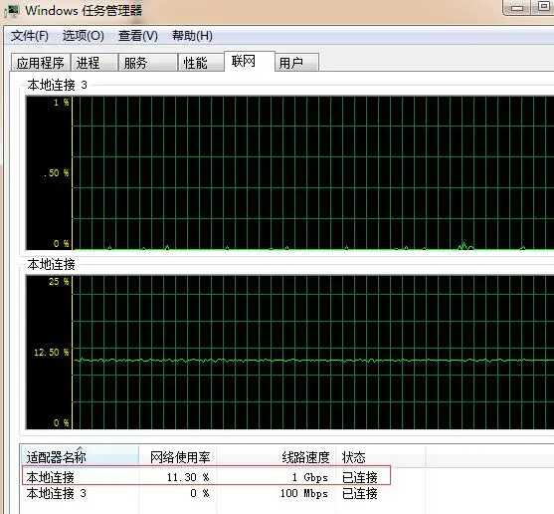Image resolution: width=554 pixels, height=514 pixels.
Task: Switch to the 服务 tab
Action: 147,63
